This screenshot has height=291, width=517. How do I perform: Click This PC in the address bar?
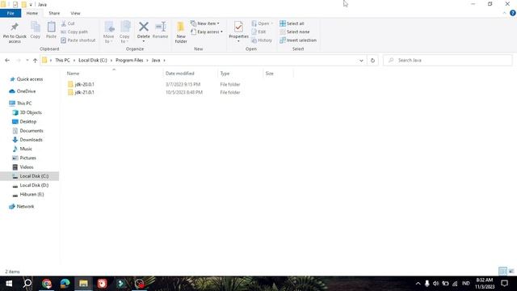[x=62, y=61]
